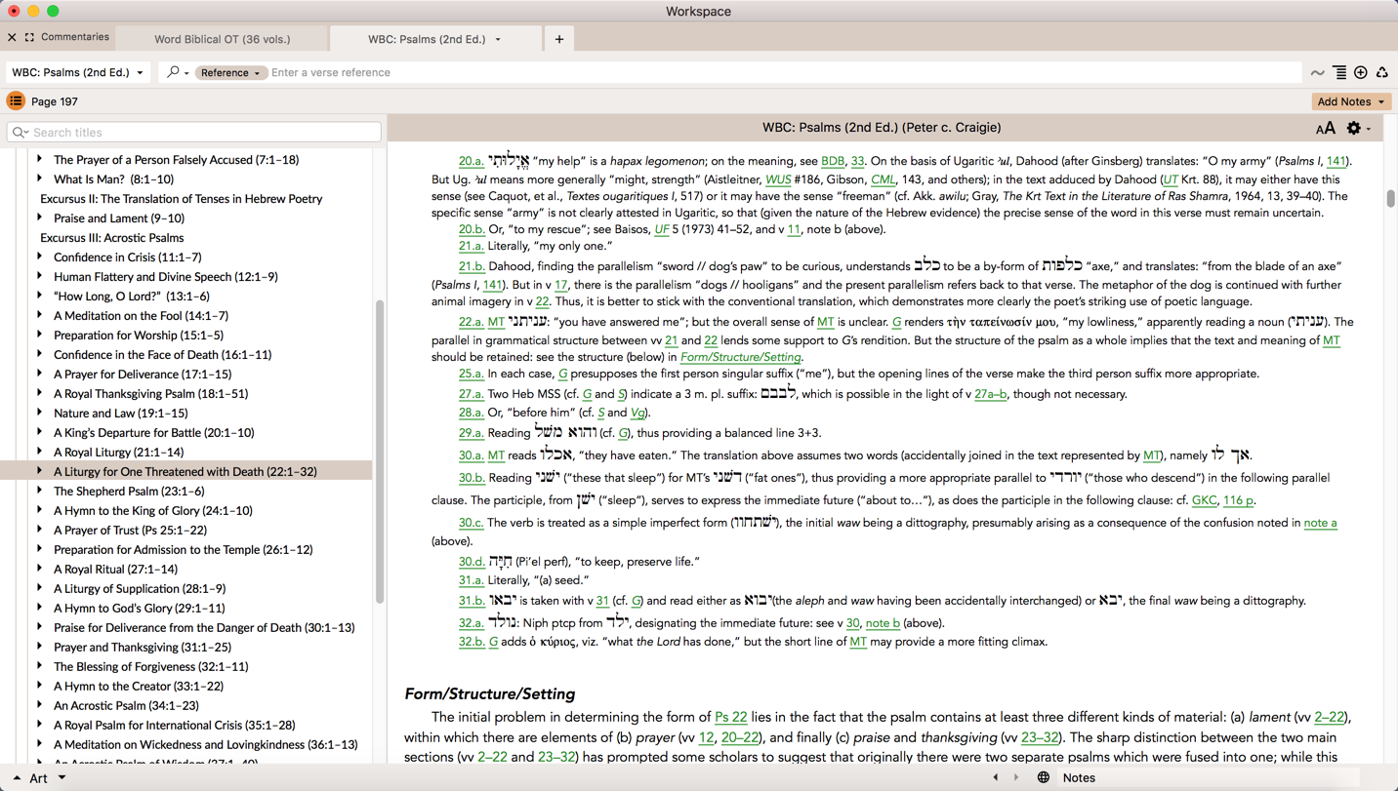
Task: Close the Commentaries panel with the X icon
Action: pos(12,37)
